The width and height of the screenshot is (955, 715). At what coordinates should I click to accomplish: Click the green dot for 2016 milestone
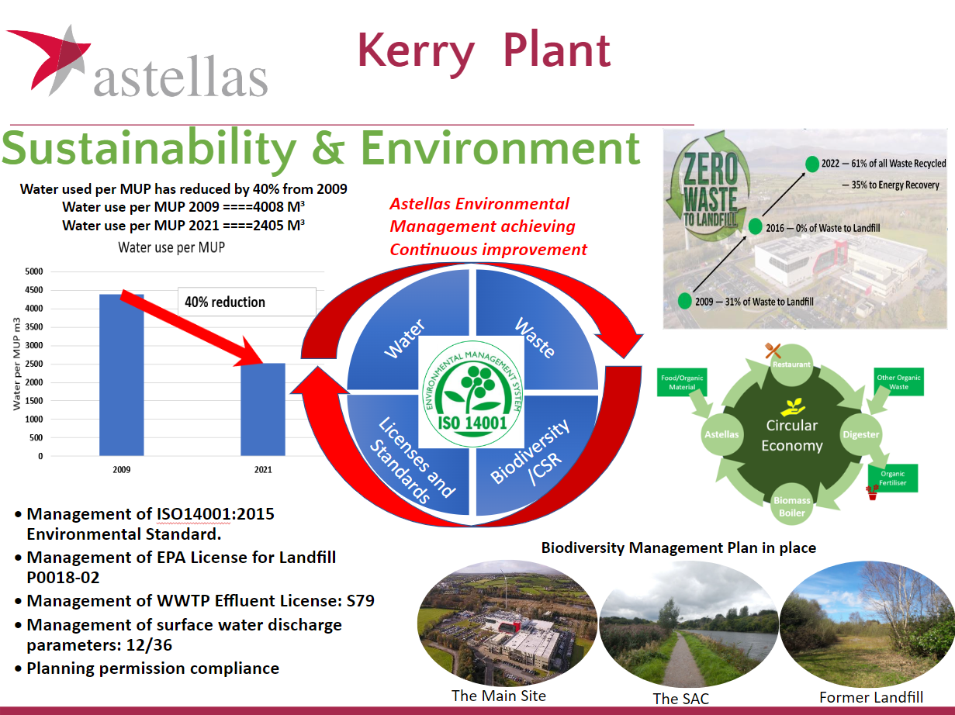(756, 226)
